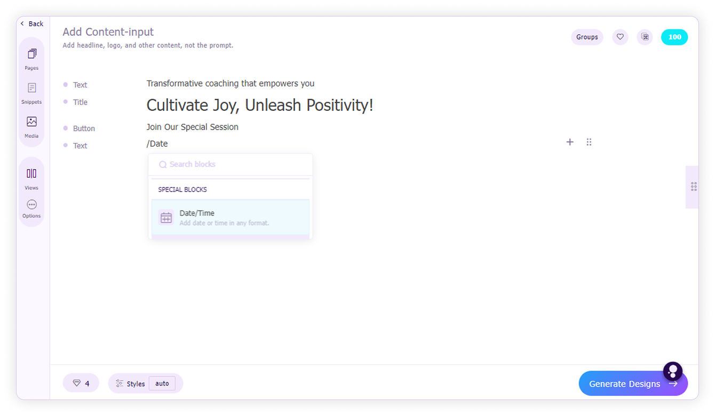Open the Media panel
This screenshot has width=715, height=416.
[x=31, y=127]
